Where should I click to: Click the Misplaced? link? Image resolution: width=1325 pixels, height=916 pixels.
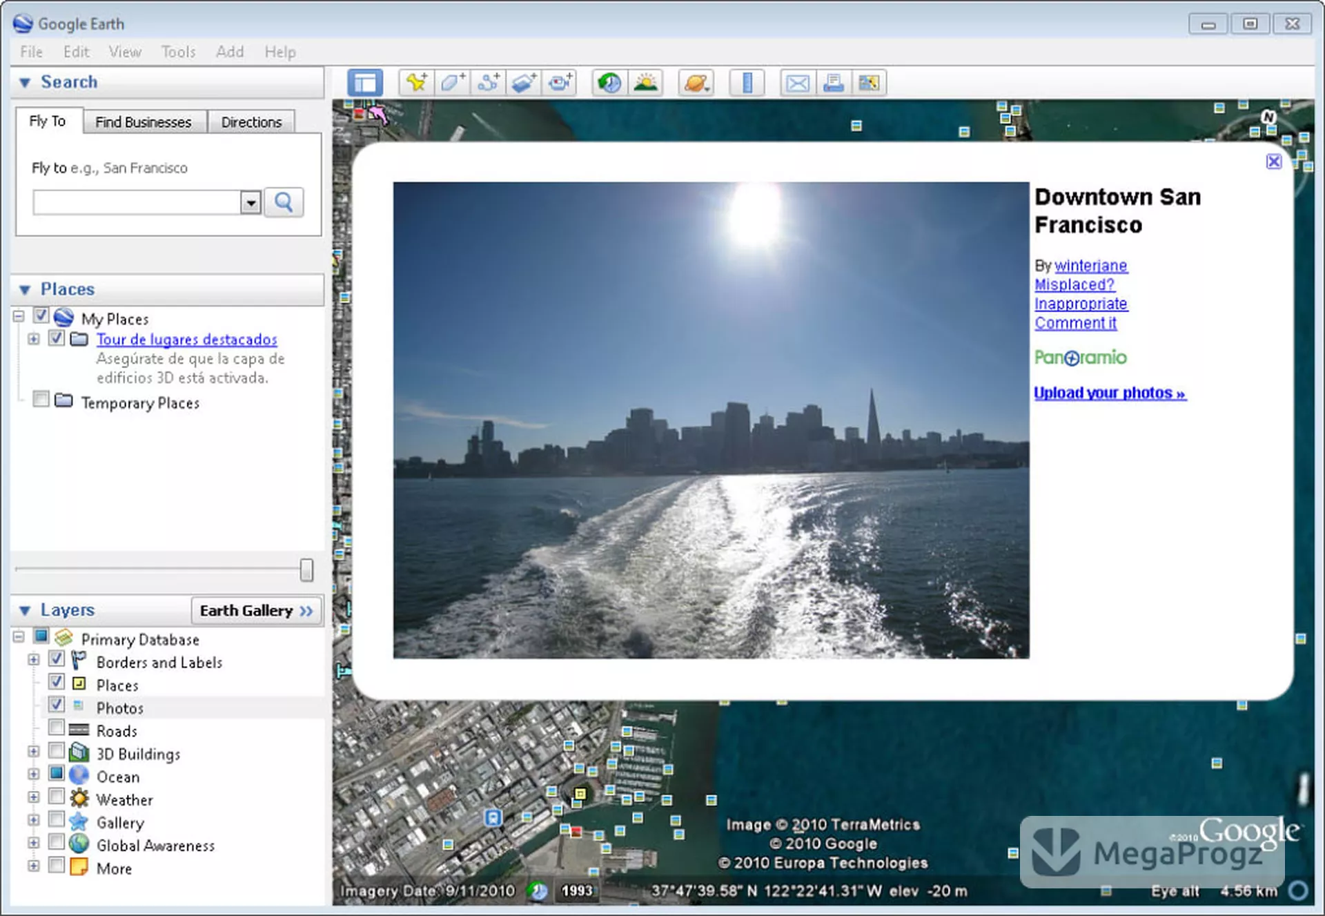point(1074,284)
